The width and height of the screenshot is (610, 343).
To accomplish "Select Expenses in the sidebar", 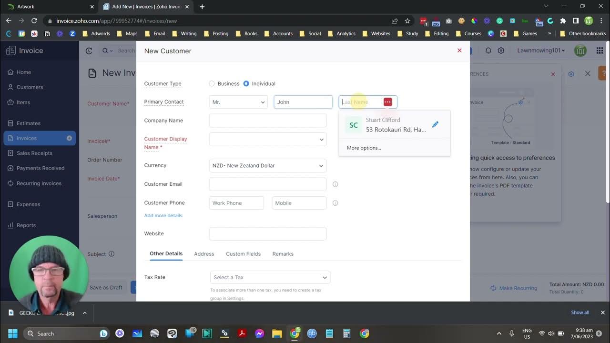I will [29, 204].
